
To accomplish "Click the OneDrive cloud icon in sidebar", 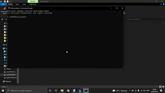I will [x=4, y=45].
